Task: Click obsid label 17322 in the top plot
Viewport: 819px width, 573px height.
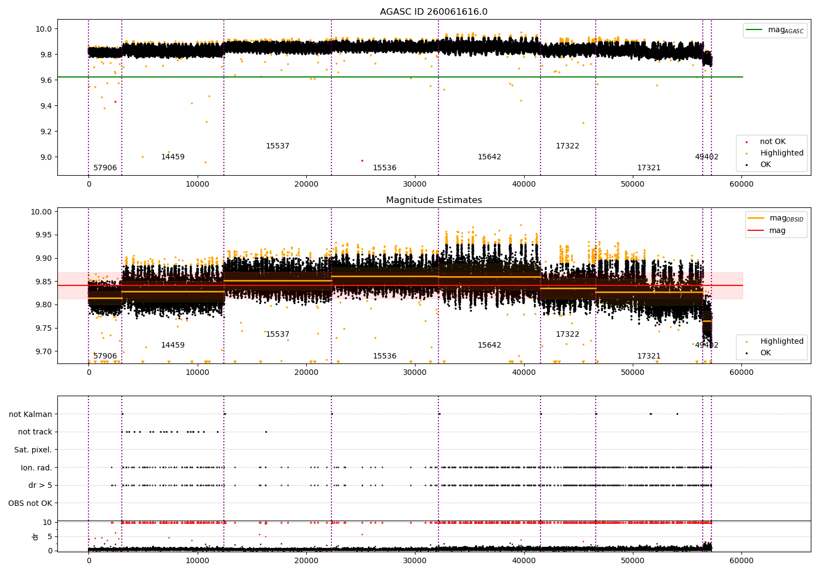Action: click(567, 146)
